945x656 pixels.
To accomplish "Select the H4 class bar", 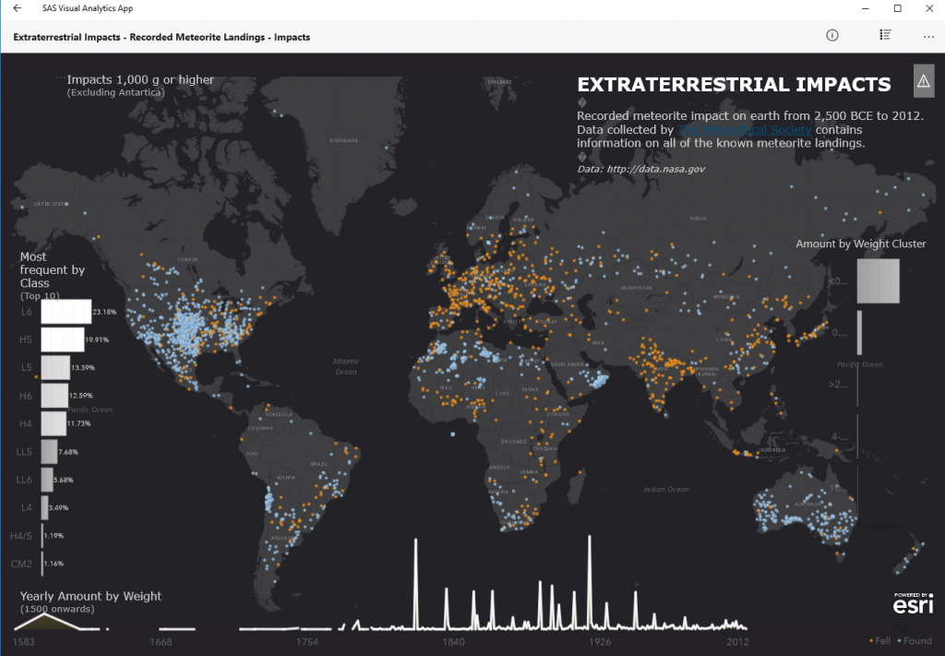I will click(54, 423).
